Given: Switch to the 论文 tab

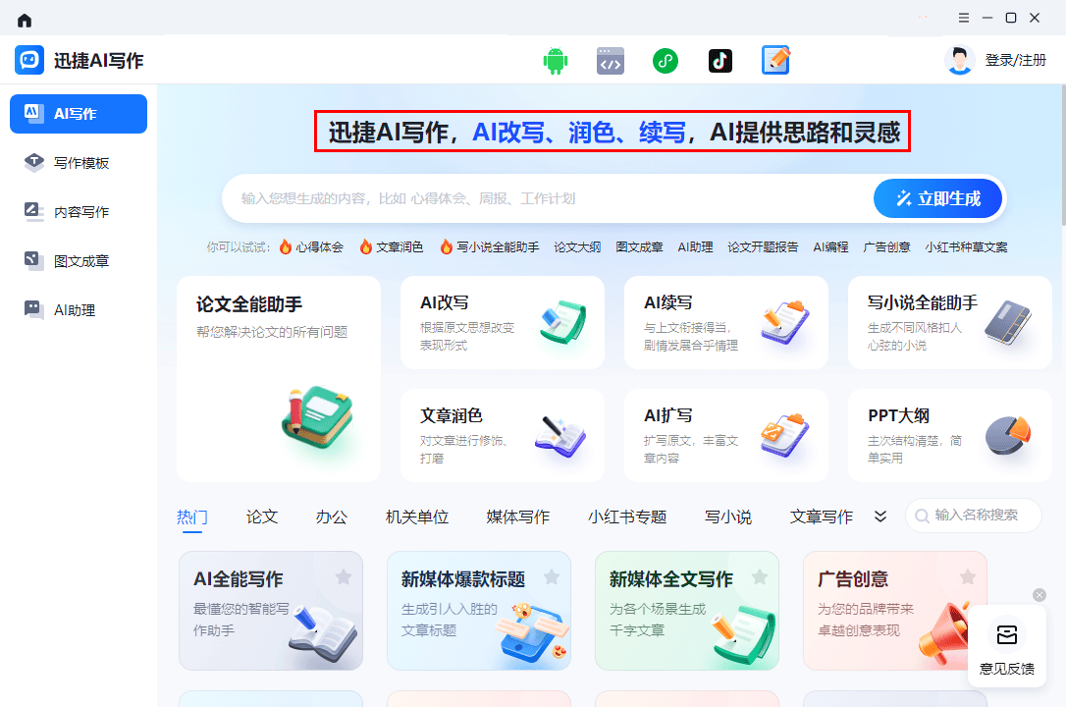Looking at the screenshot, I should [262, 517].
